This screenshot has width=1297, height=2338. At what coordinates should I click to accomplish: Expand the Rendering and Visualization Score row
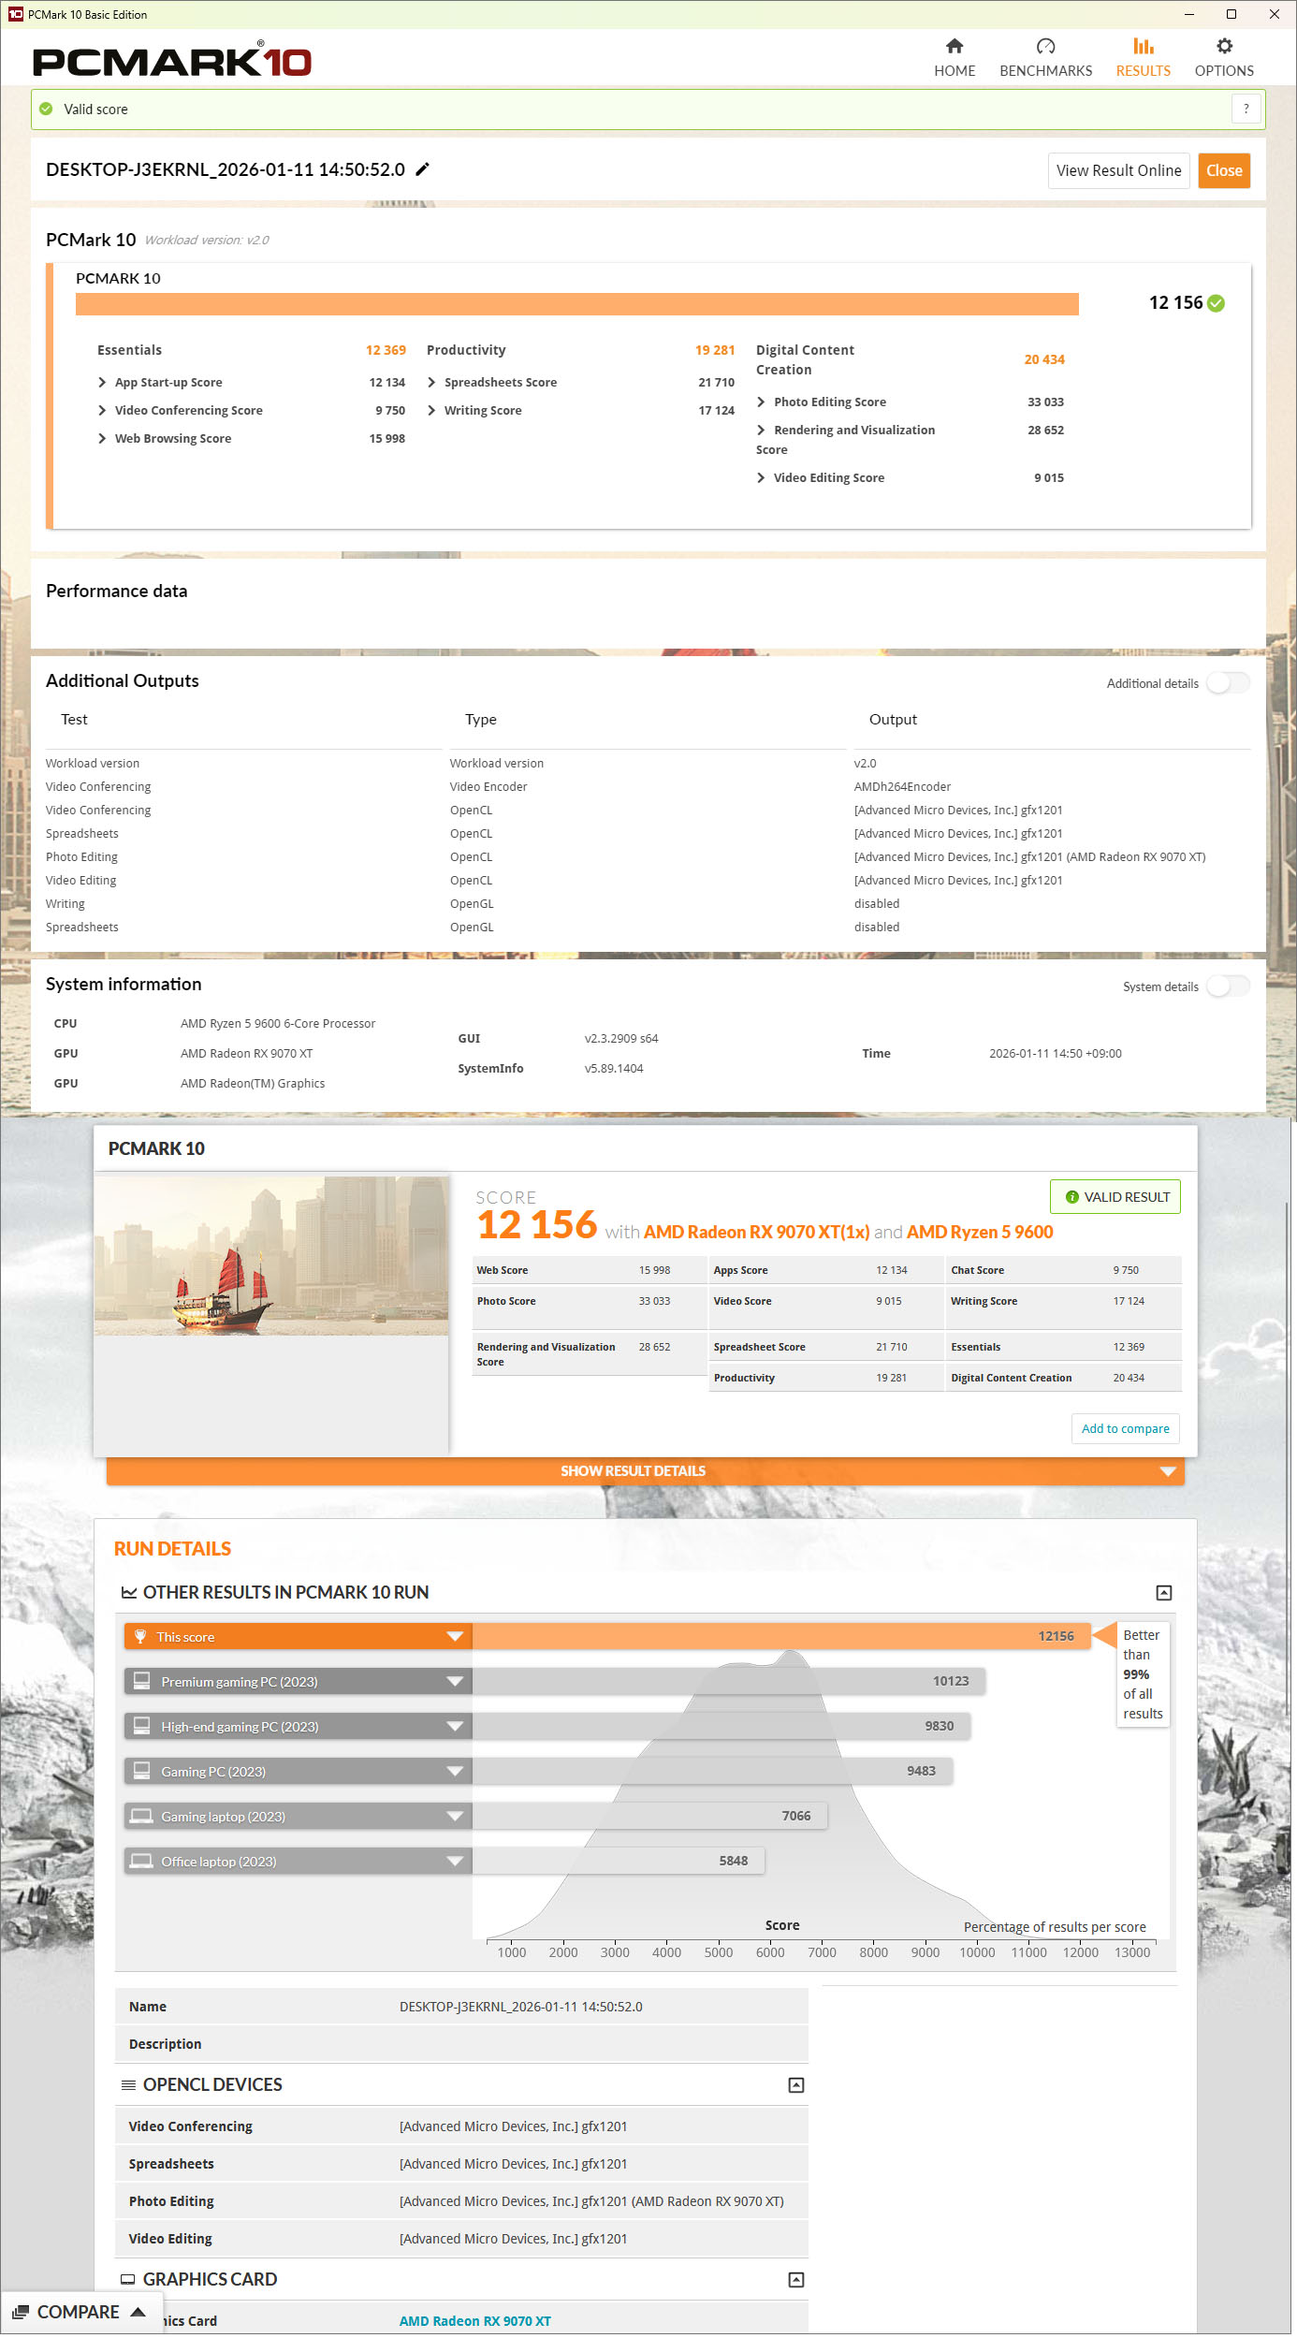point(761,431)
